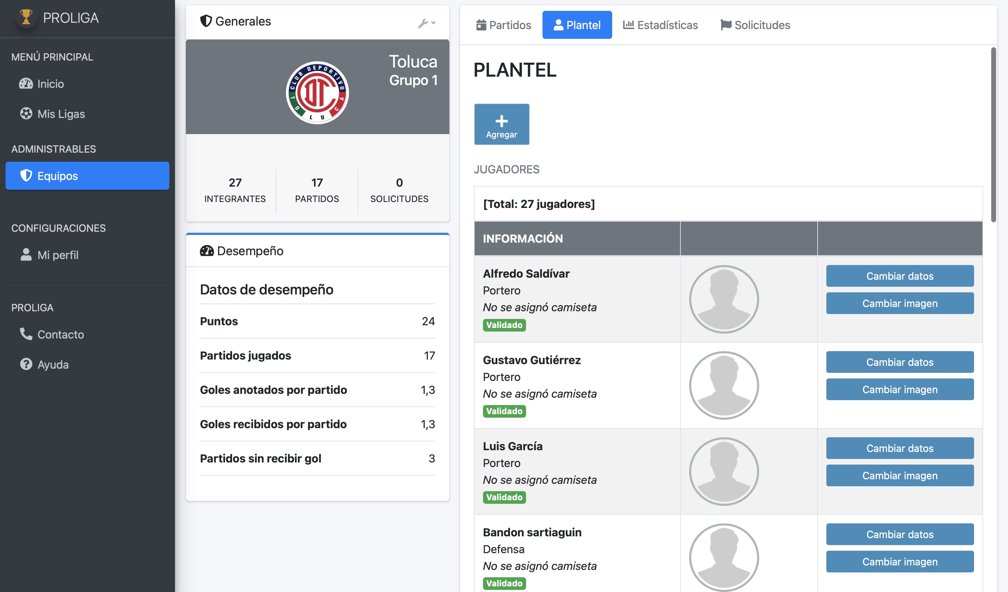Click Cambiar datos for Alfredo Saldívar
1008x592 pixels.
point(899,276)
